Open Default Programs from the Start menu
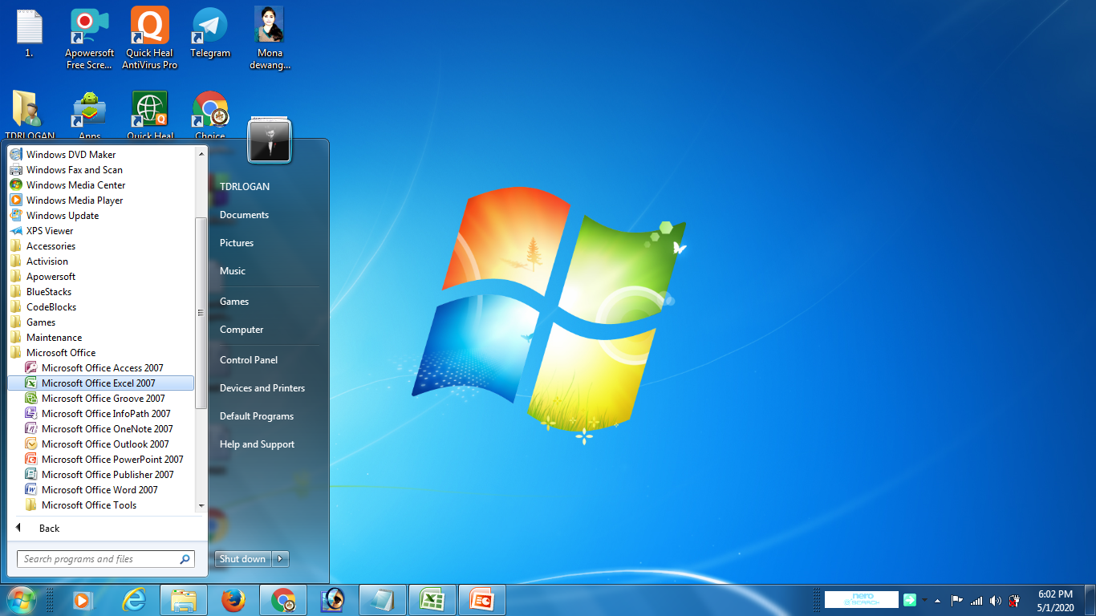This screenshot has height=616, width=1096. click(x=257, y=416)
